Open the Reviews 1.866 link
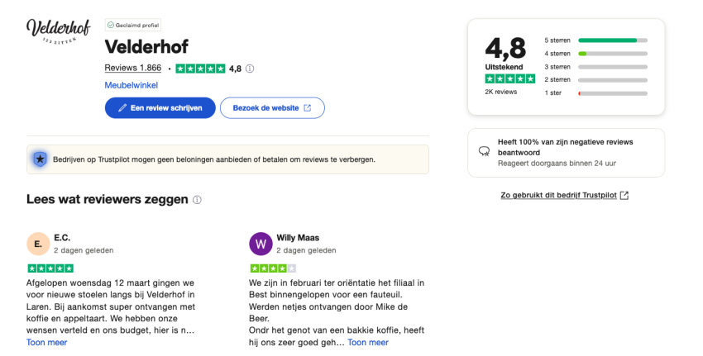This screenshot has width=703, height=356. [x=133, y=69]
